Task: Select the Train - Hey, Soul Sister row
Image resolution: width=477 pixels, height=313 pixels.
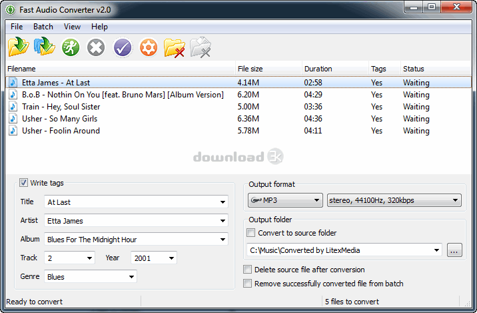Action: [x=238, y=106]
